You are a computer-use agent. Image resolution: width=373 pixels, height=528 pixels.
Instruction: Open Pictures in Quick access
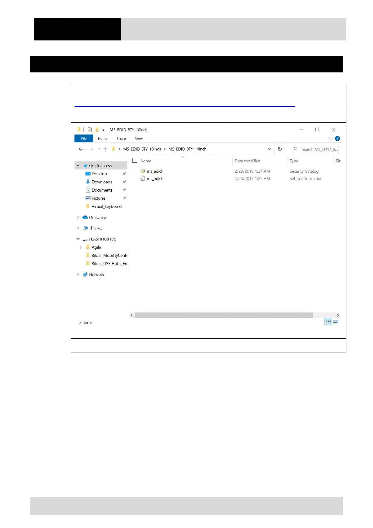99,198
